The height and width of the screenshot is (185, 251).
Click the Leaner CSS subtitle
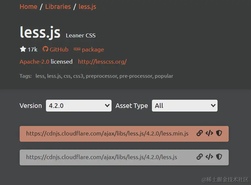81,35
